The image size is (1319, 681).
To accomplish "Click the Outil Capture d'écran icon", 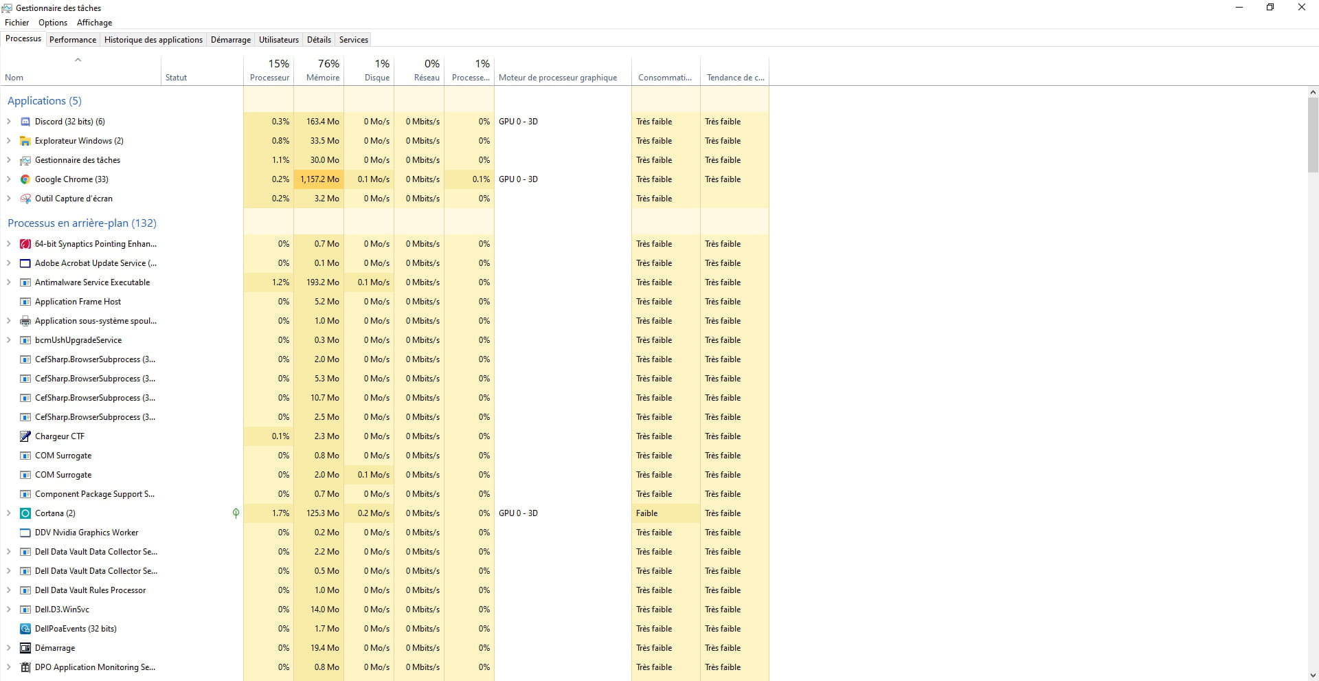I will tap(25, 199).
